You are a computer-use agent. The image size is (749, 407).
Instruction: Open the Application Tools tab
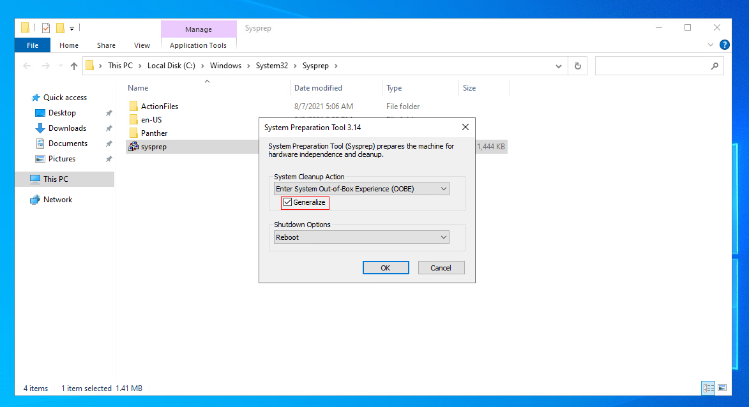pyautogui.click(x=198, y=45)
